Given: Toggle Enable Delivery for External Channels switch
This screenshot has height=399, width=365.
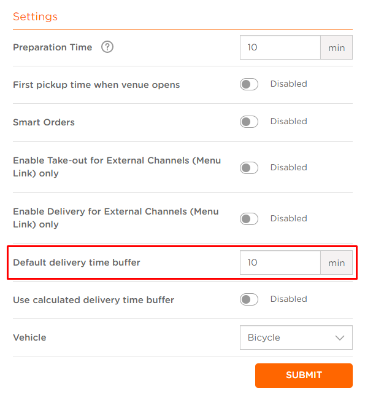Looking at the screenshot, I should click(x=249, y=219).
